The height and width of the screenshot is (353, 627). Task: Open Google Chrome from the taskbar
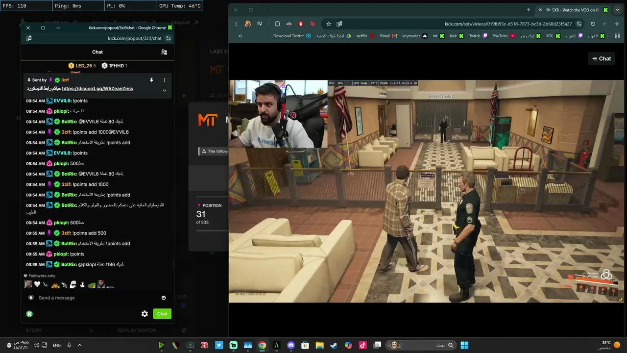pyautogui.click(x=262, y=345)
